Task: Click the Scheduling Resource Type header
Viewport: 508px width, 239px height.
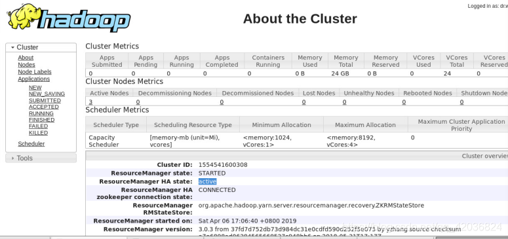Action: 193,124
